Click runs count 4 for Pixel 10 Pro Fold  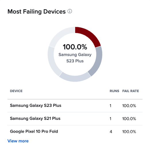(x=111, y=132)
